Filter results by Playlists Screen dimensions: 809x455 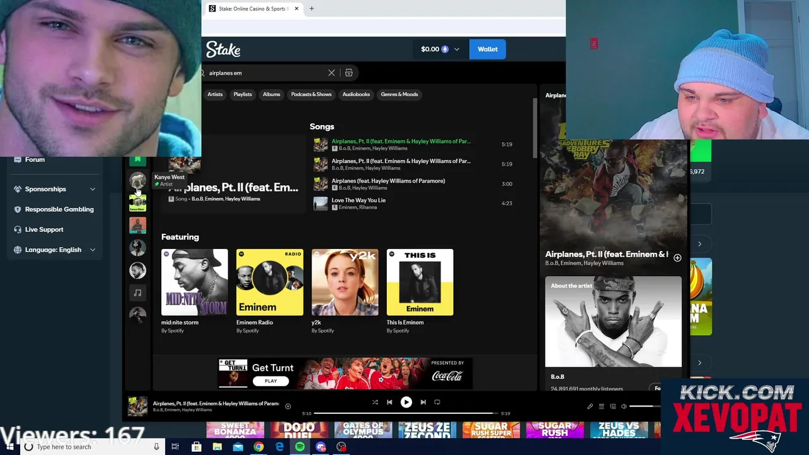(x=243, y=94)
